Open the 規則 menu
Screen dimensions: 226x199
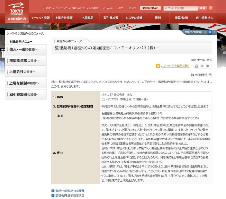click(x=158, y=18)
